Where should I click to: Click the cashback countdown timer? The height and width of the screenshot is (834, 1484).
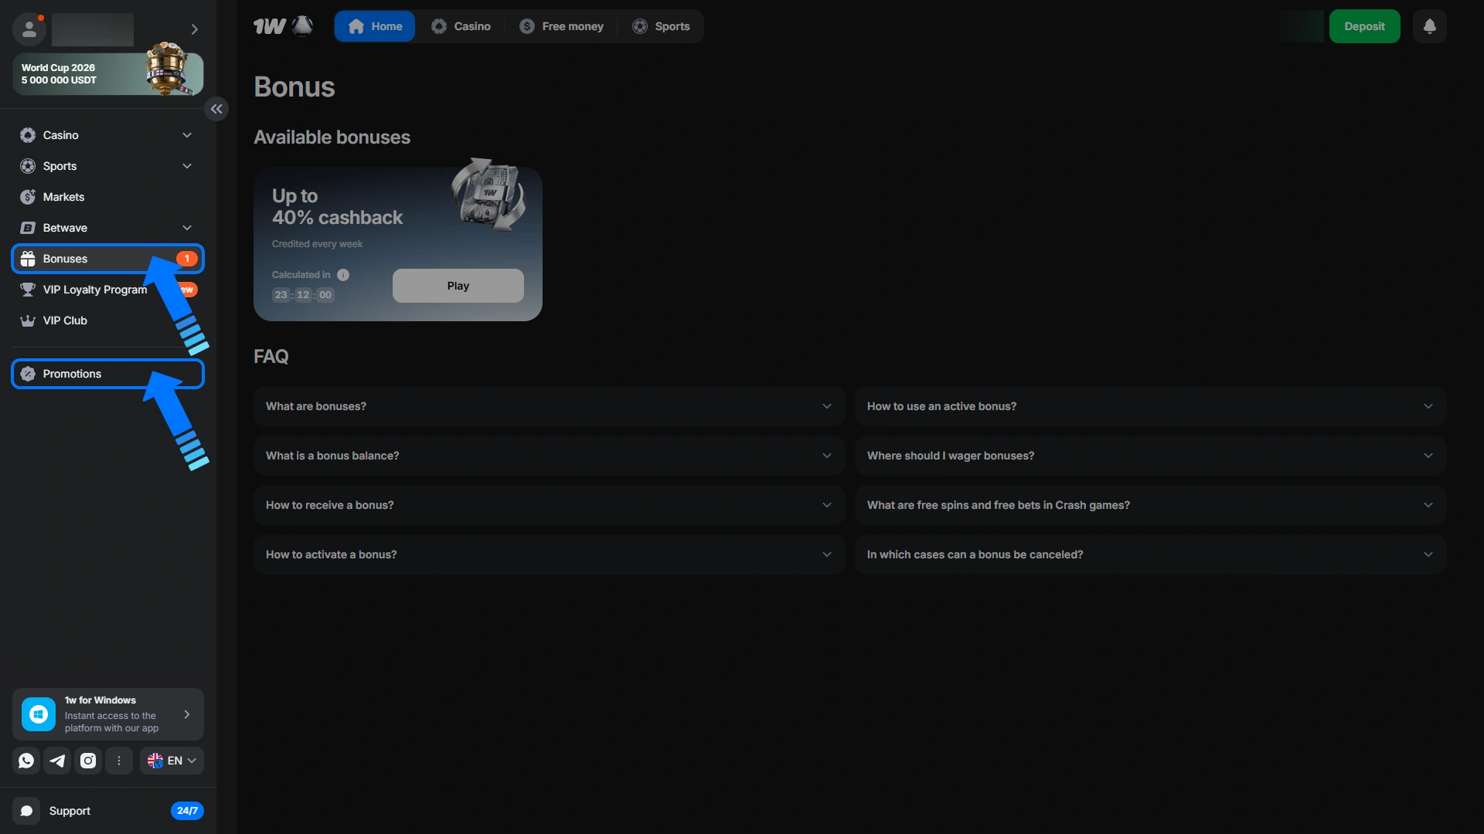pos(303,295)
